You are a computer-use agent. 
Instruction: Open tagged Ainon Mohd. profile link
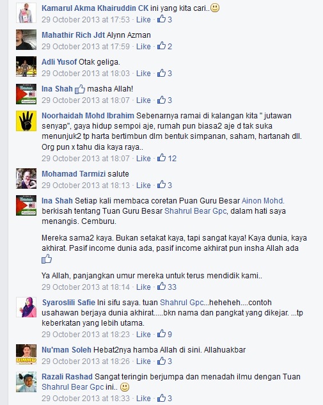pos(263,201)
